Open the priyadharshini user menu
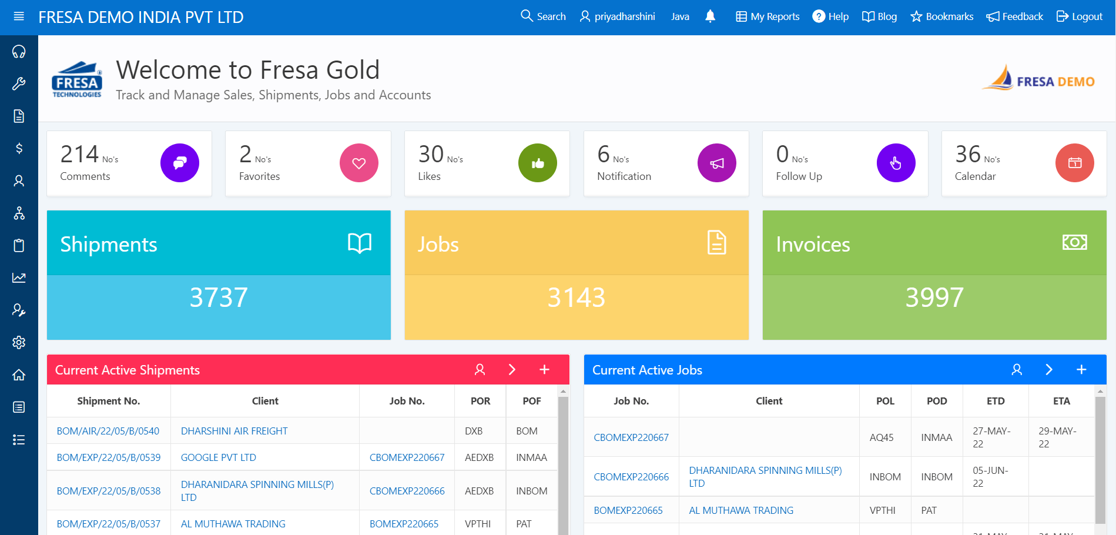Screen dimensions: 1116x535 [x=617, y=16]
